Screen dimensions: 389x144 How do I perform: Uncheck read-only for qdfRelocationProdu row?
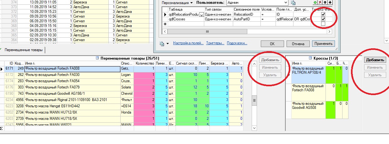point(323,14)
